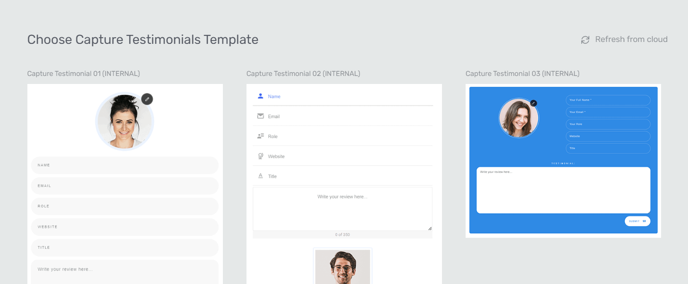688x284 pixels.
Task: Click the review textarea in template 02
Action: click(342, 209)
